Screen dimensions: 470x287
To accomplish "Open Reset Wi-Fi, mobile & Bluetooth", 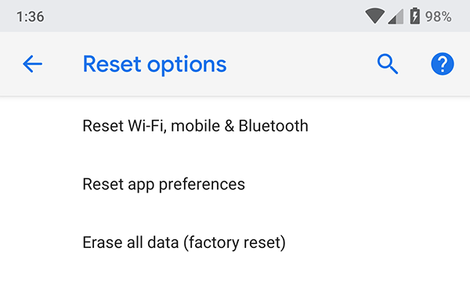I will [235, 126].
